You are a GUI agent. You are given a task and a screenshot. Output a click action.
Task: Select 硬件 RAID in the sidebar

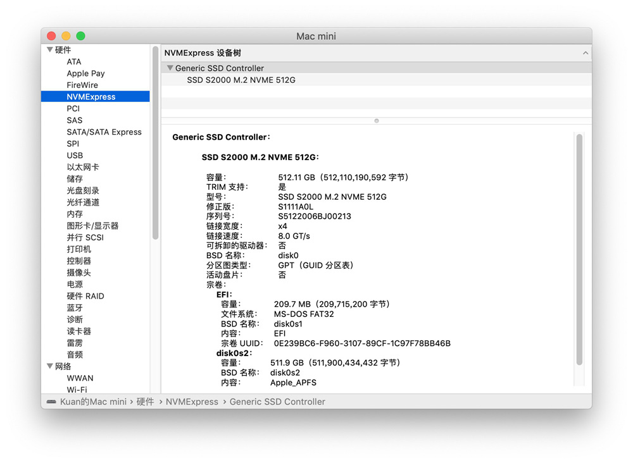point(85,295)
